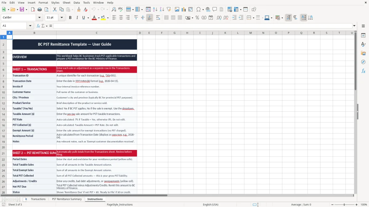The height and width of the screenshot is (207, 369).
Task: Switch to the PST Remittance Summary tab
Action: click(67, 199)
